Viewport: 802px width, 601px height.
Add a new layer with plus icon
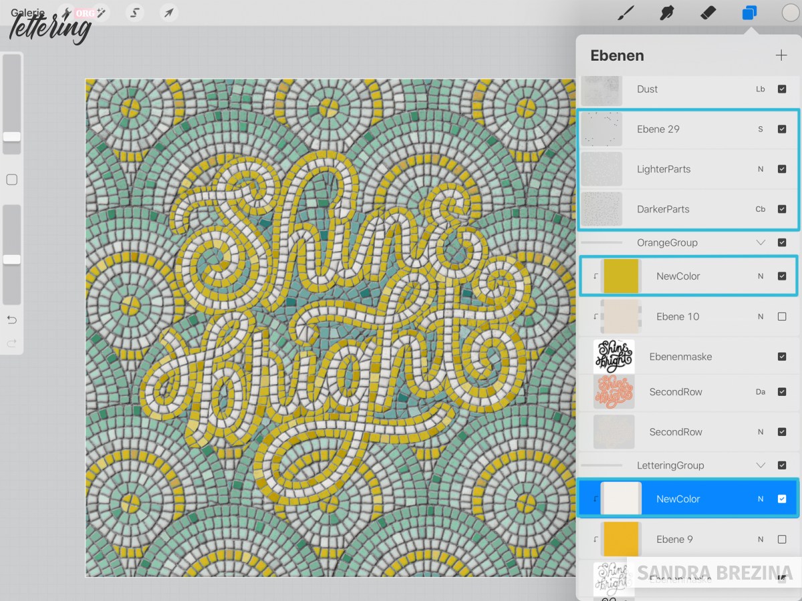[x=781, y=55]
